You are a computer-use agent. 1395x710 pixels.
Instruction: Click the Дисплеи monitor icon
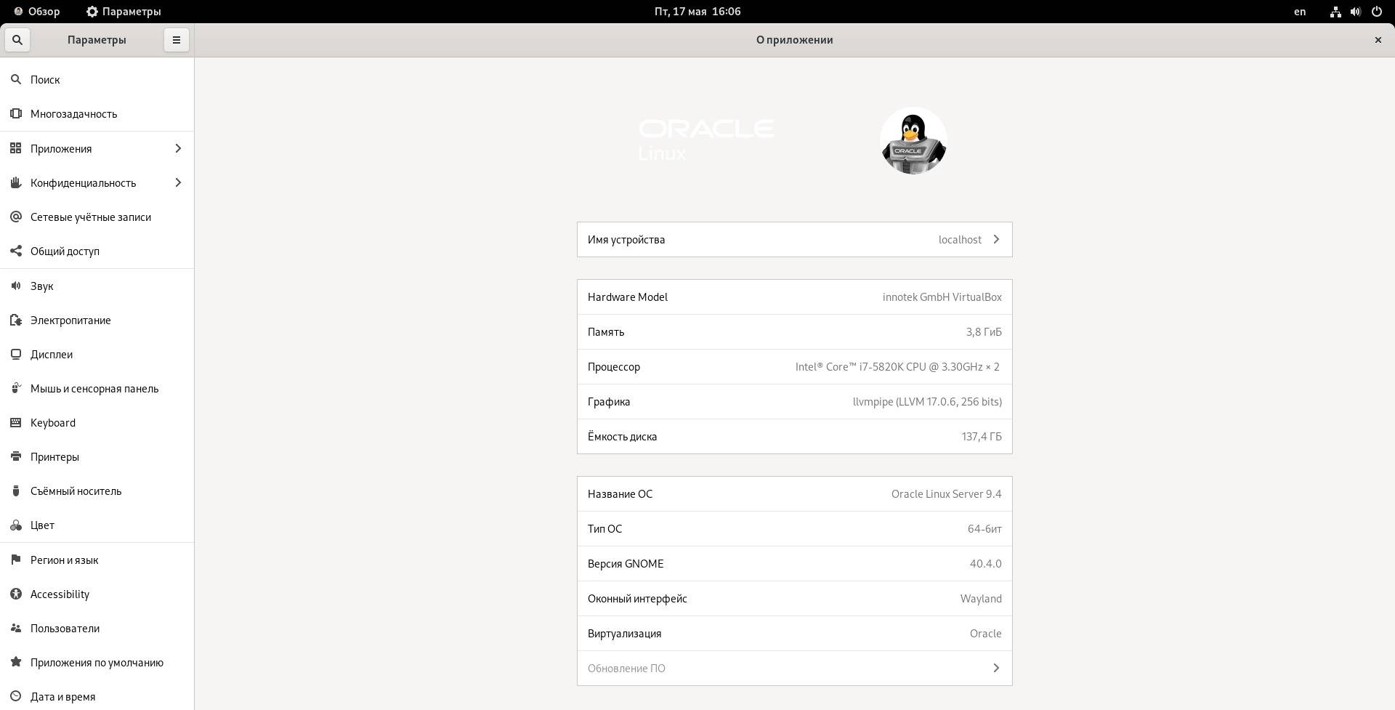(16, 354)
